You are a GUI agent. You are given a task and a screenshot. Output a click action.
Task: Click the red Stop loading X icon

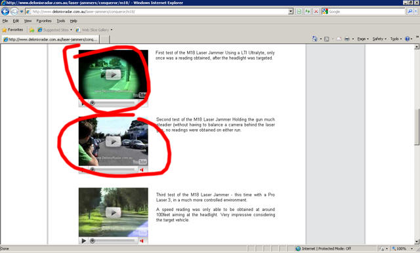point(316,12)
